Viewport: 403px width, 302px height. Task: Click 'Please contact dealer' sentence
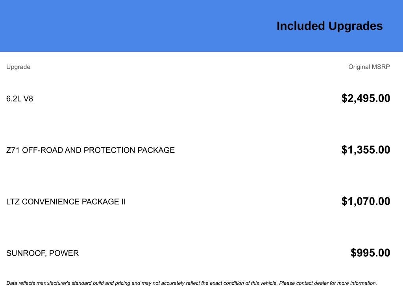coord(328,283)
